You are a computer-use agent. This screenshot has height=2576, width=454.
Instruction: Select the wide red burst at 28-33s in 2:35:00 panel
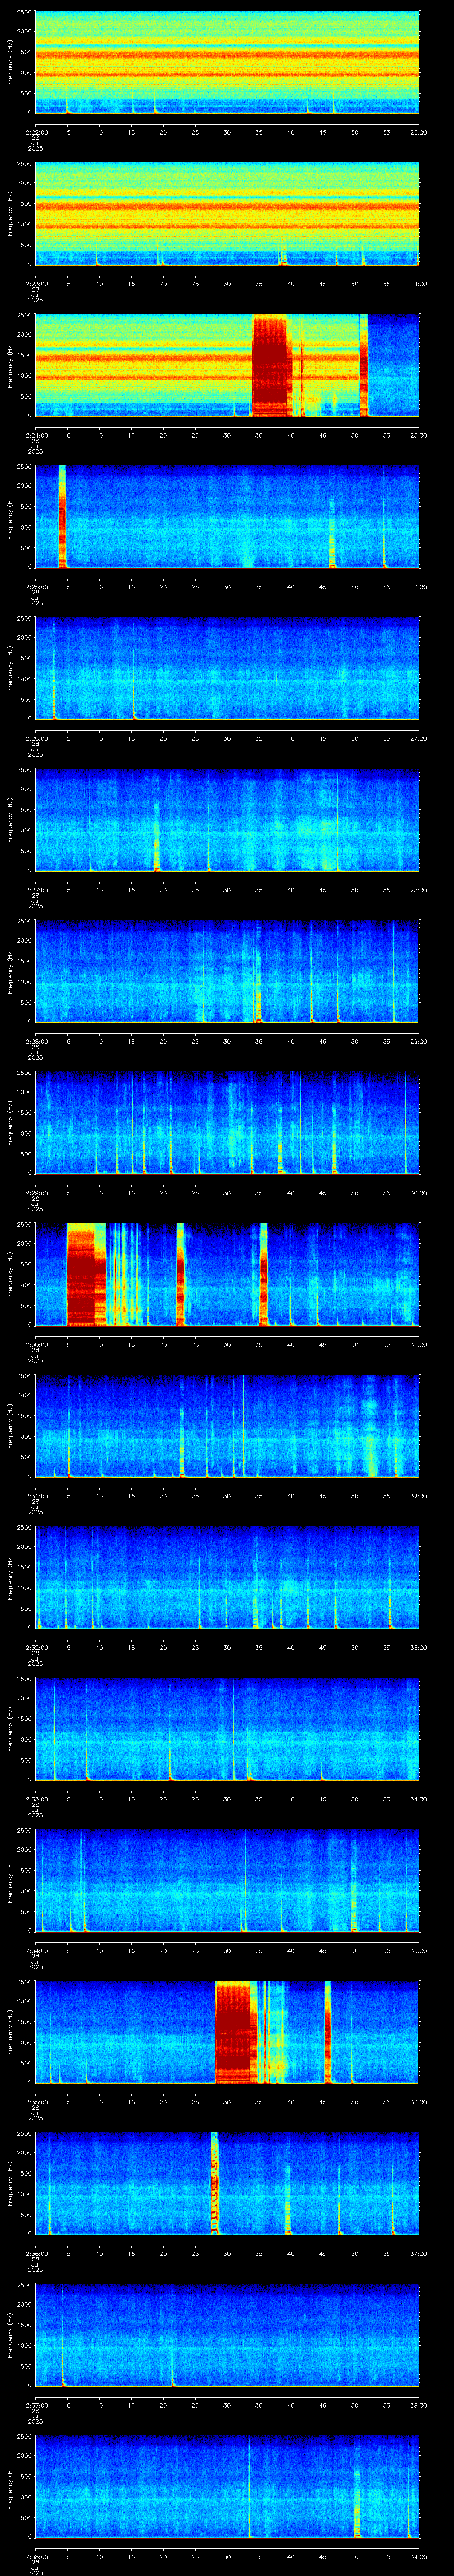click(236, 2032)
